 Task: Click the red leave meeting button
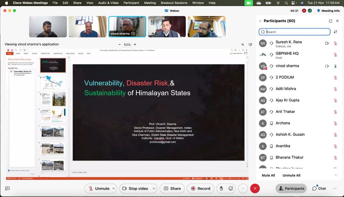click(255, 188)
